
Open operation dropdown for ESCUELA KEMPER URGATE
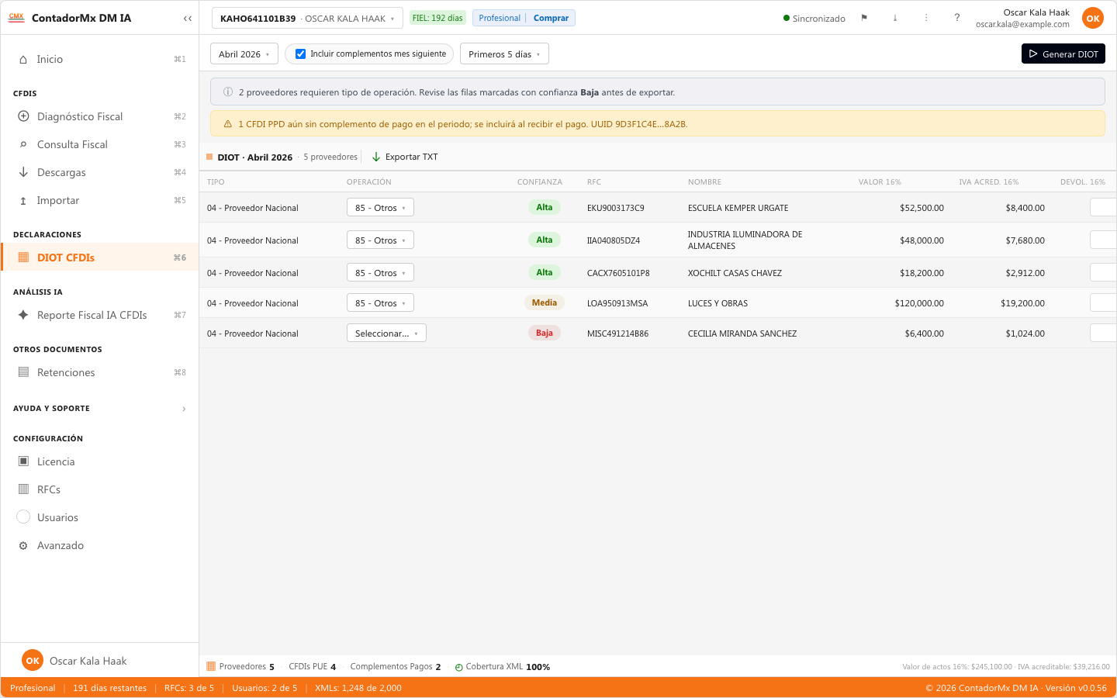tap(380, 207)
